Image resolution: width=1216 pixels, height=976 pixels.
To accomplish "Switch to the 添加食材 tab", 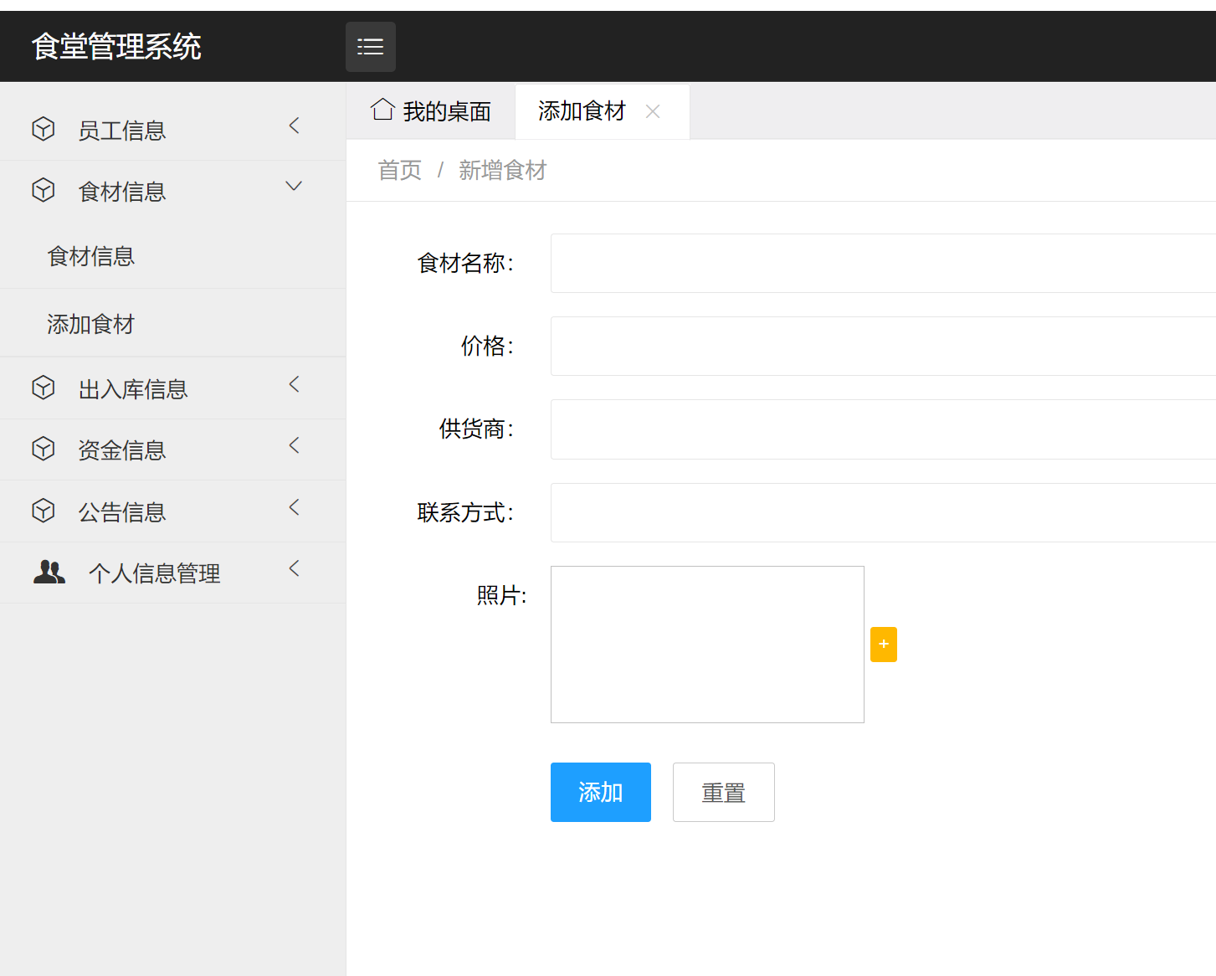I will [x=603, y=111].
